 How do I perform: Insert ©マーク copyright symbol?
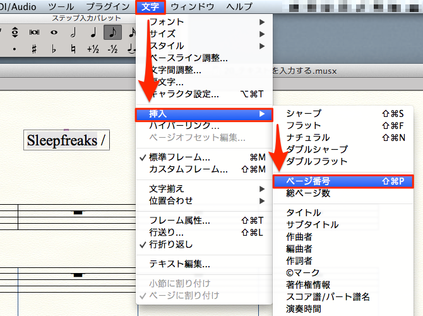click(343, 273)
